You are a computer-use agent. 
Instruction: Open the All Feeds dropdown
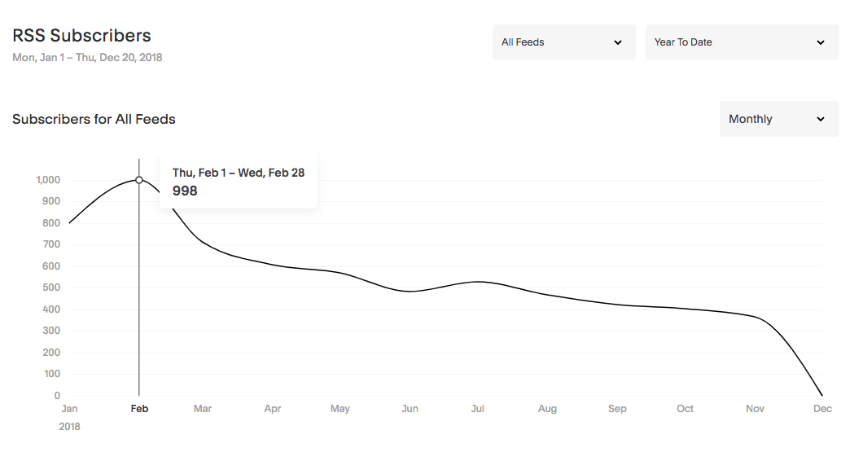coord(563,42)
